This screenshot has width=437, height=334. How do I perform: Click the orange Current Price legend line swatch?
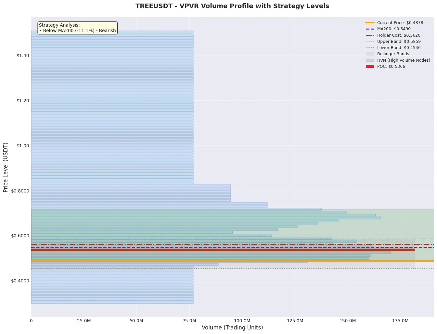pos(370,23)
